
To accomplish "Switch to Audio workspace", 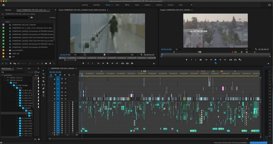I will click(137, 5).
